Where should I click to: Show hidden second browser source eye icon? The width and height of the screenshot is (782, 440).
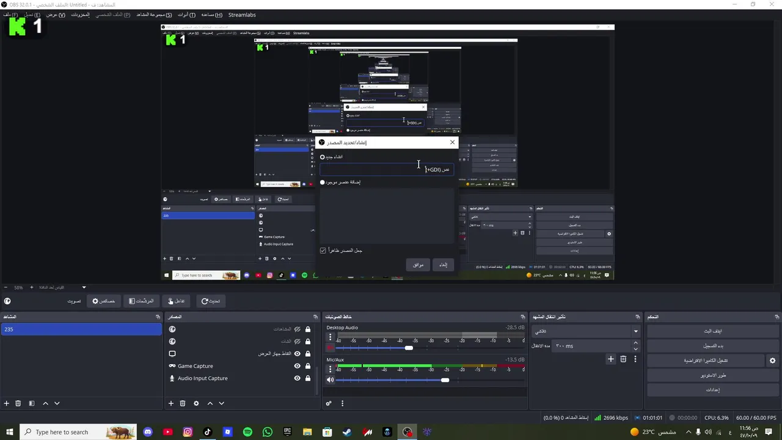[x=298, y=342]
